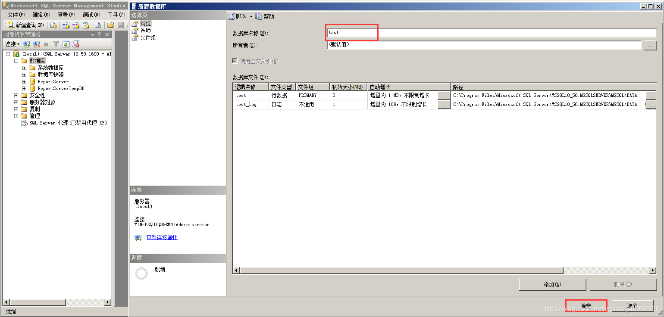The height and width of the screenshot is (317, 664).
Task: Click the 帮助 help button
Action: 265,16
